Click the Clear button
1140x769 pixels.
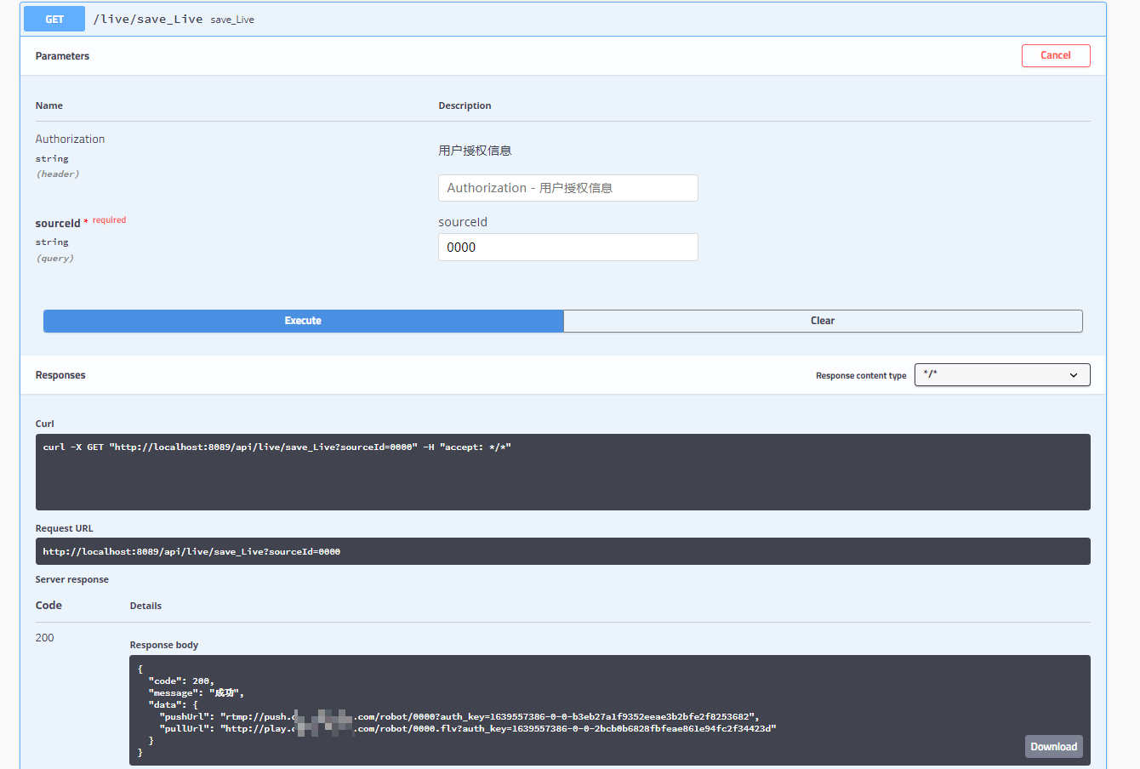(x=823, y=321)
